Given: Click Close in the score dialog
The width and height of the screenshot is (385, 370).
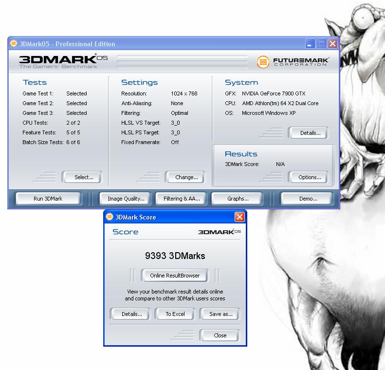Looking at the screenshot, I should tap(220, 335).
